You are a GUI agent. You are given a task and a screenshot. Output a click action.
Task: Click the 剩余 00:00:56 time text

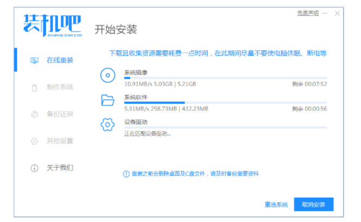click(310, 109)
